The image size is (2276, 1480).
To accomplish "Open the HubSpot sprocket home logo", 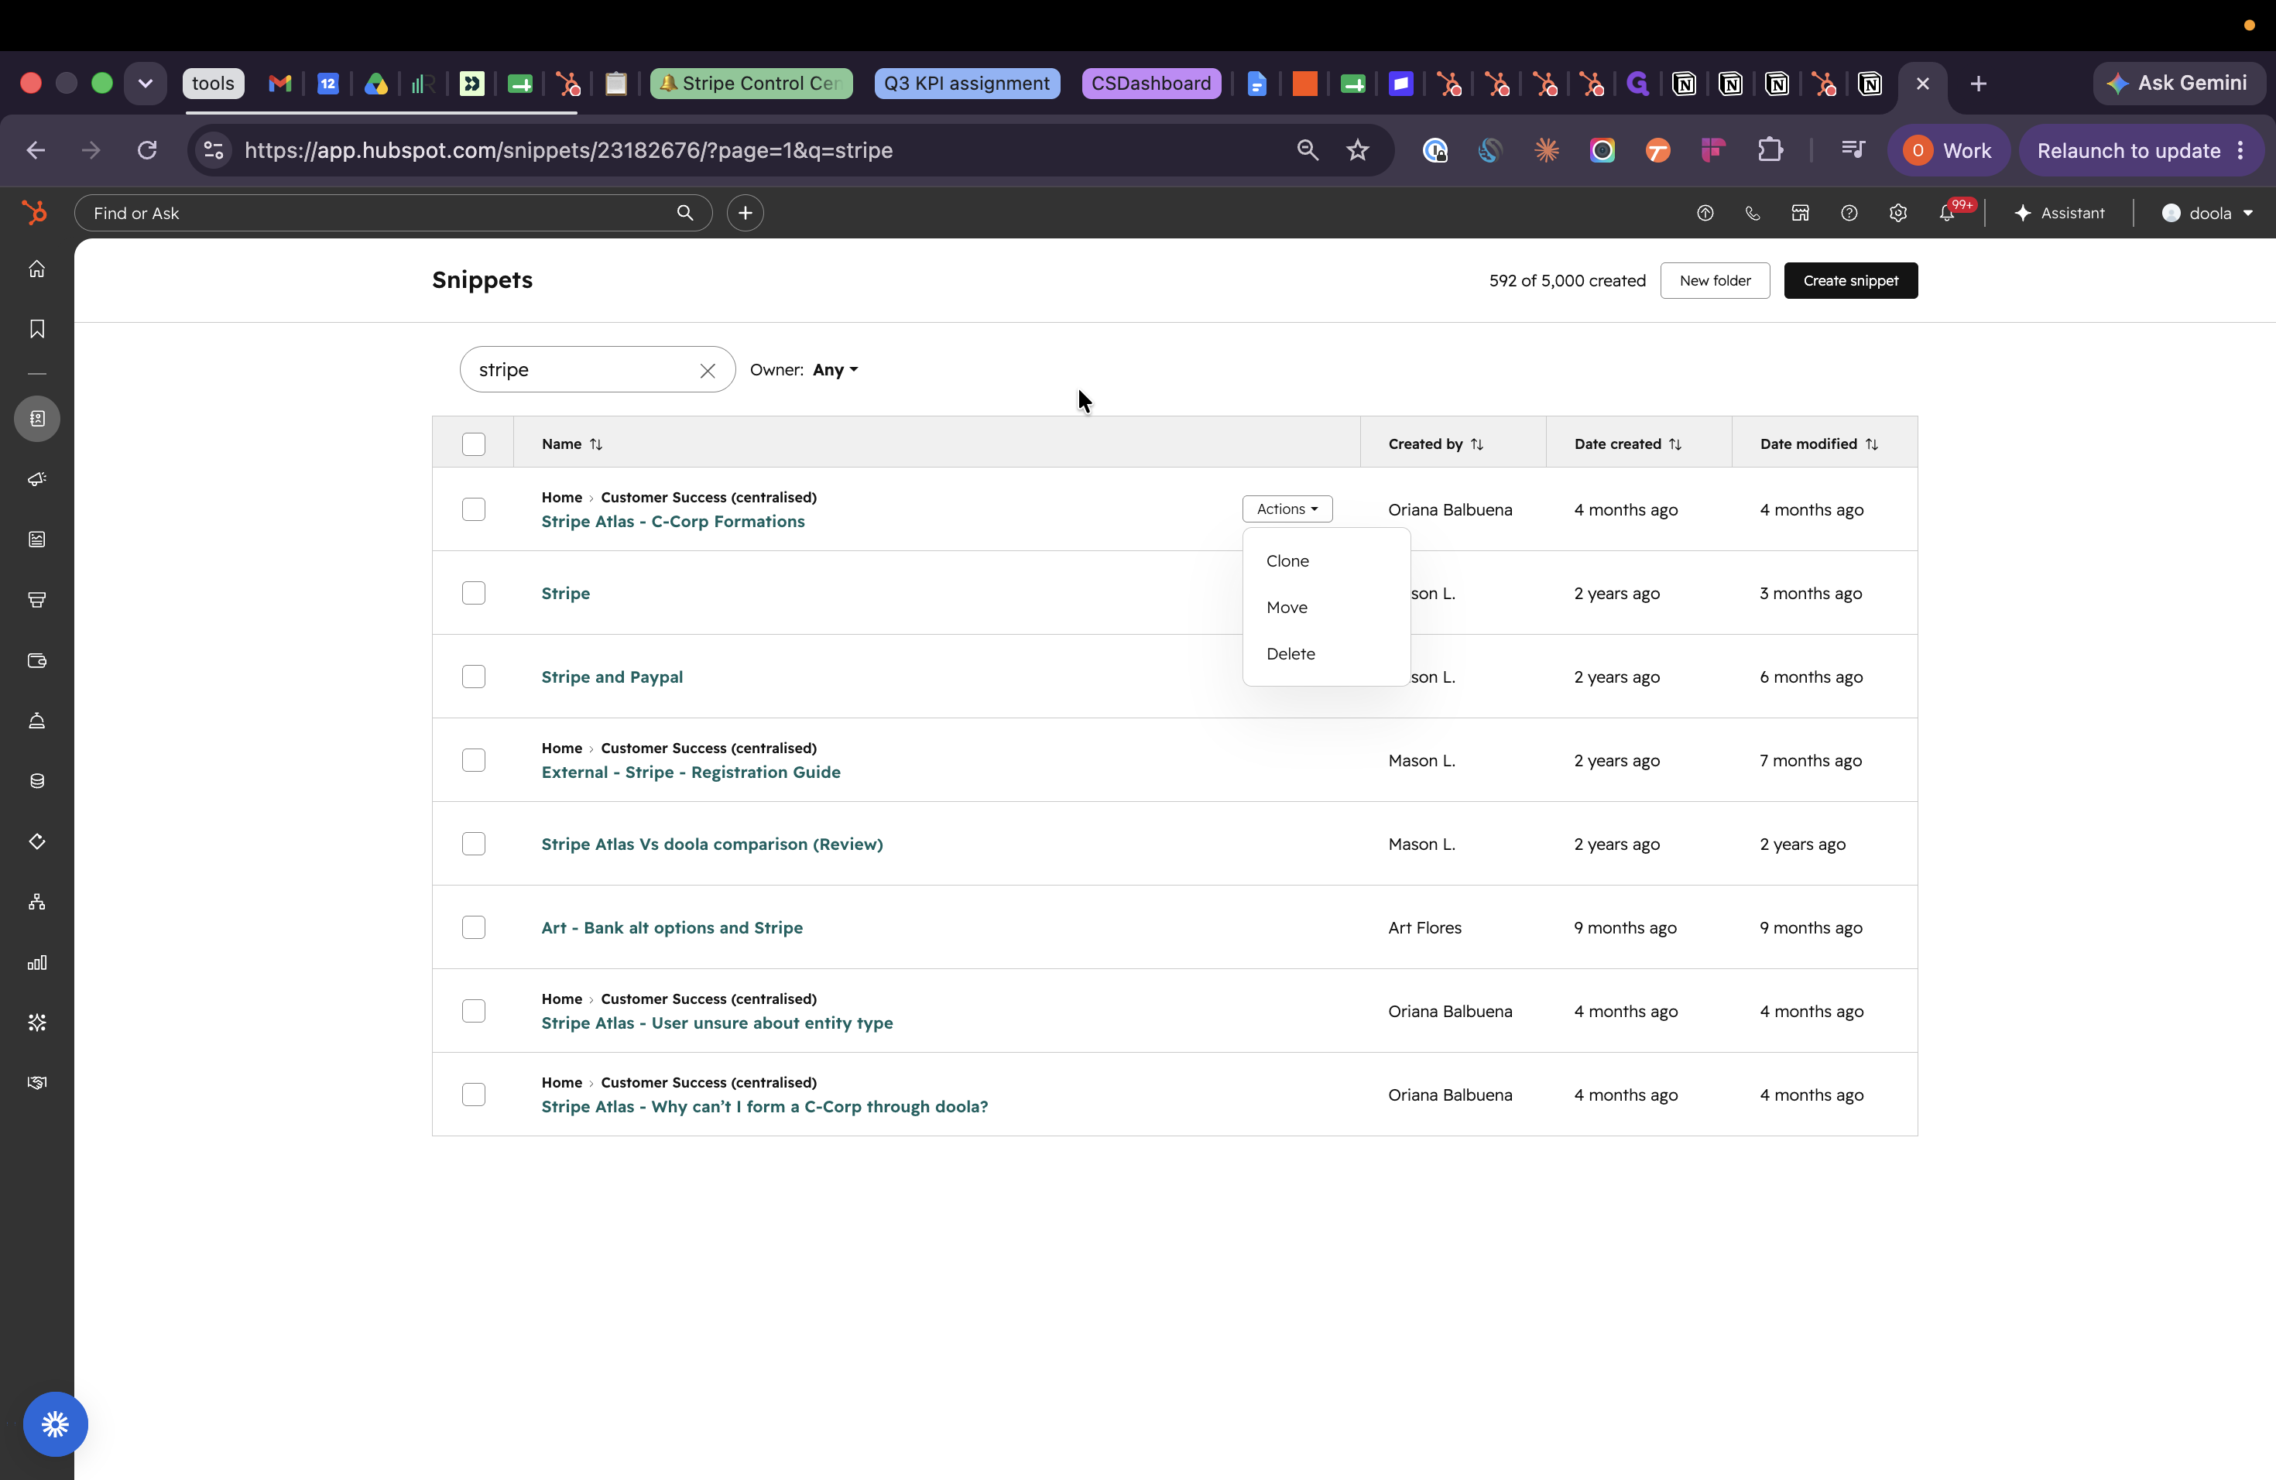I will (36, 212).
